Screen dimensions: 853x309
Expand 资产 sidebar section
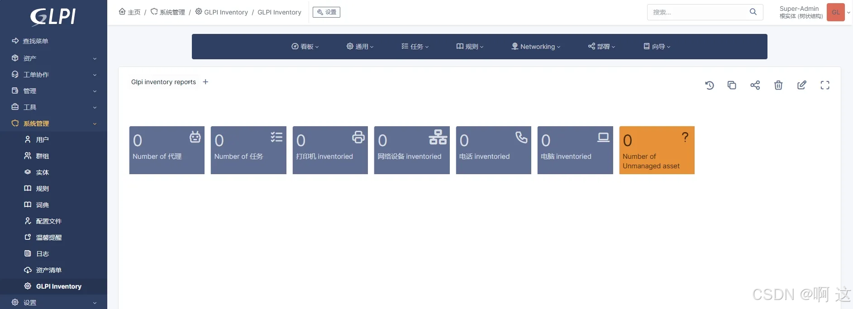tap(53, 58)
